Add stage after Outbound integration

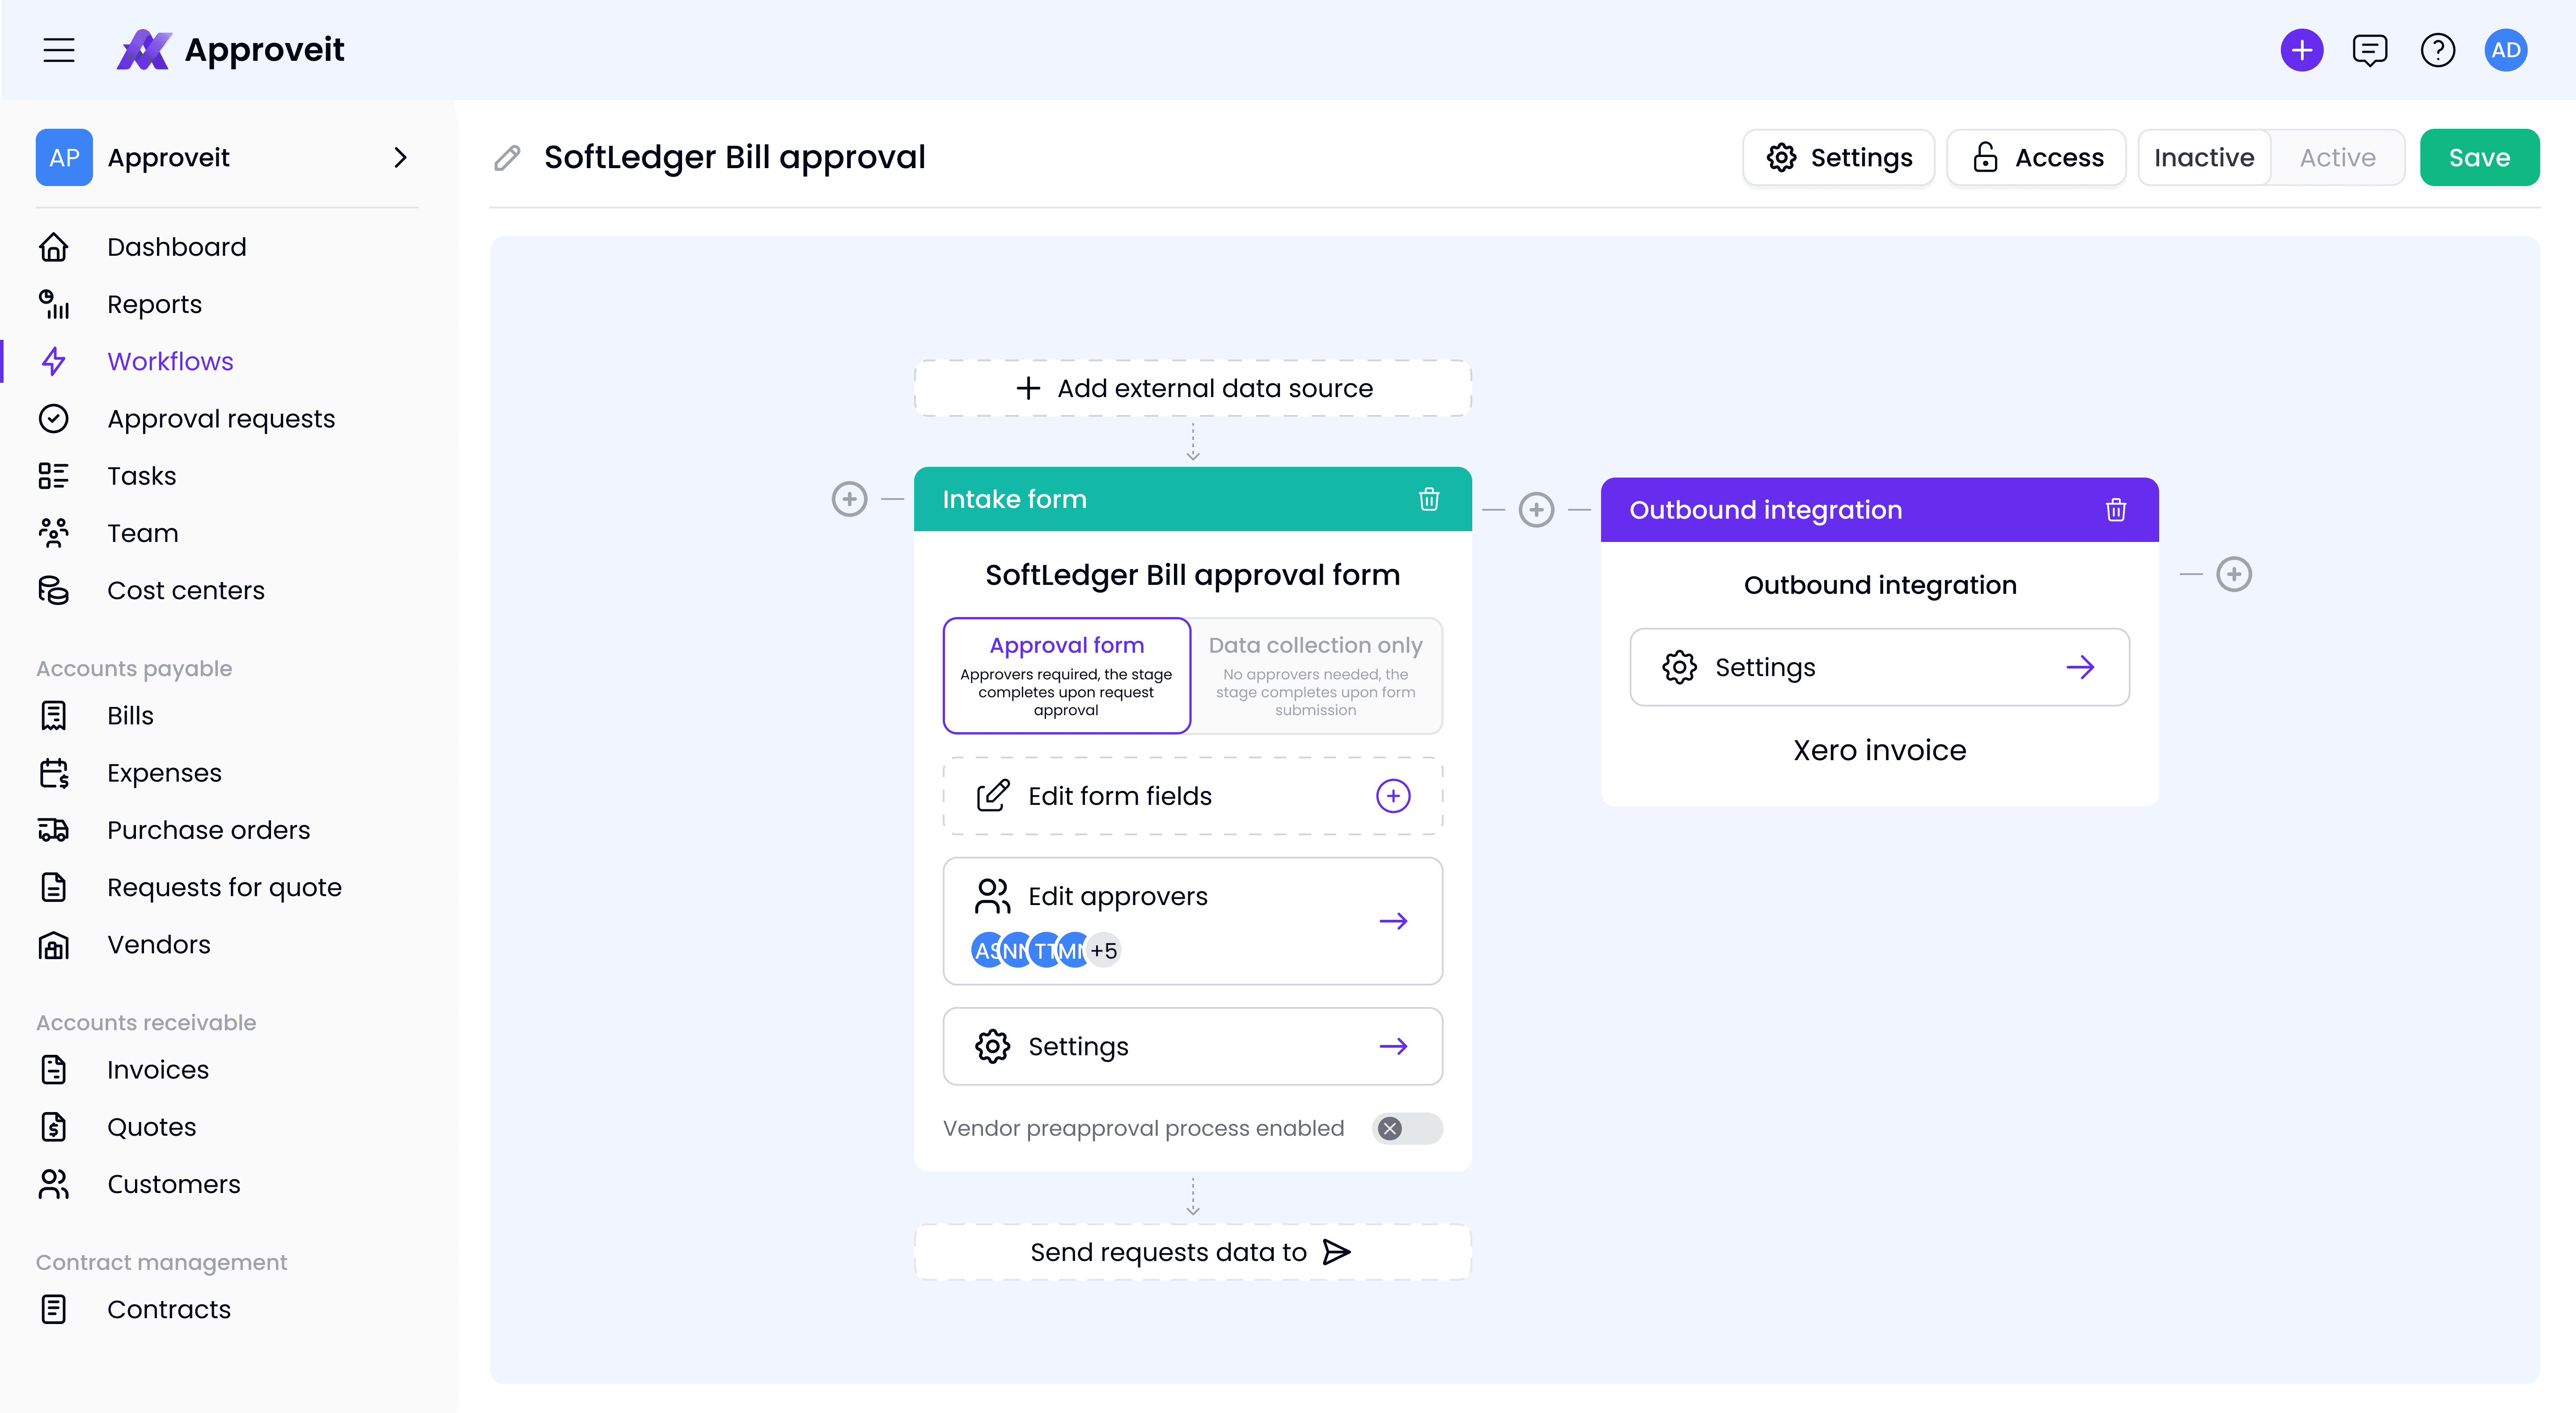coord(2234,574)
